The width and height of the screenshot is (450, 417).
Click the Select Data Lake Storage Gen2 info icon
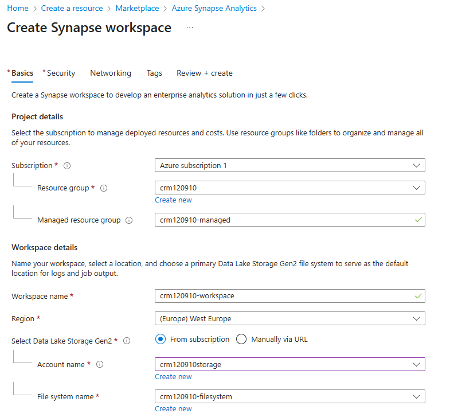(x=127, y=341)
